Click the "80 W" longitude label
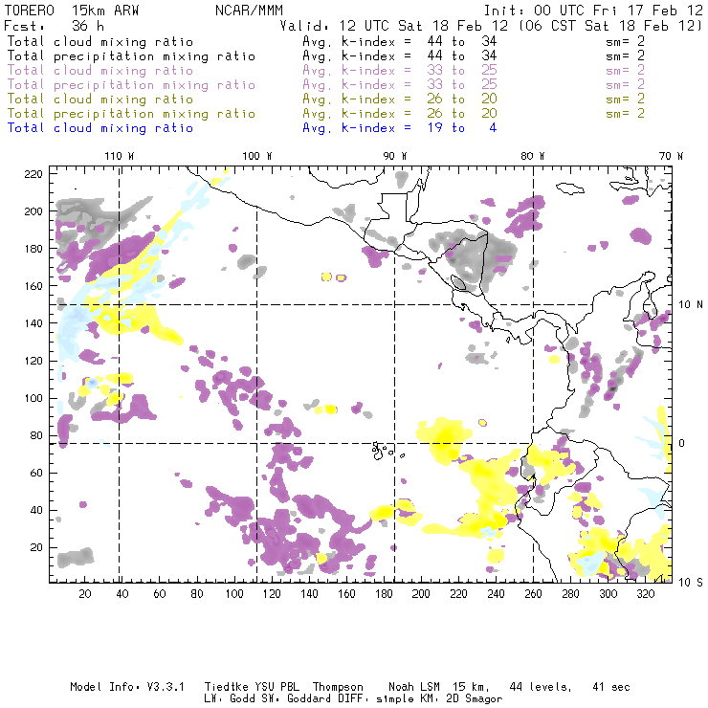This screenshot has height=708, width=708. (533, 156)
